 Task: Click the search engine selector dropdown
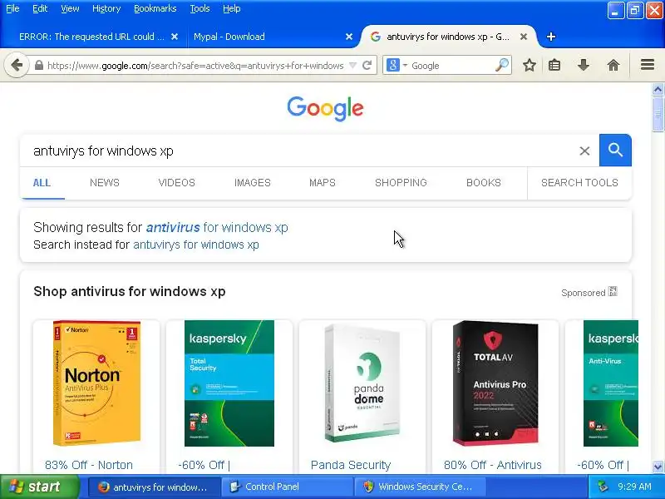pyautogui.click(x=397, y=66)
